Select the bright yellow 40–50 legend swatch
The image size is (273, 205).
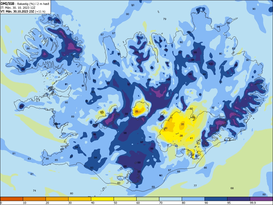pyautogui.click(x=102, y=199)
